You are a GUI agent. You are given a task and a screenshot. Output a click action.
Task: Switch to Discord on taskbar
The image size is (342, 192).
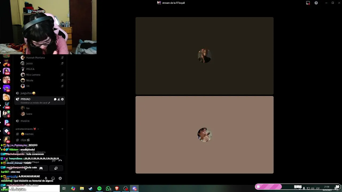134,189
